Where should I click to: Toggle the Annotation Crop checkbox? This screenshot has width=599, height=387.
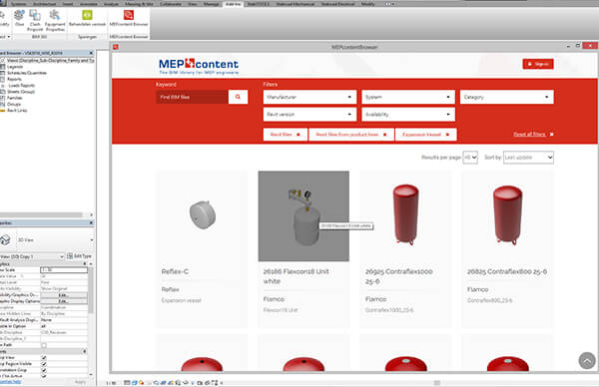44,370
